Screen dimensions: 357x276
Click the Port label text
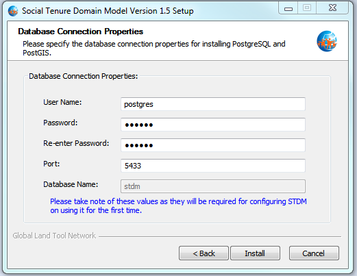tap(51, 164)
